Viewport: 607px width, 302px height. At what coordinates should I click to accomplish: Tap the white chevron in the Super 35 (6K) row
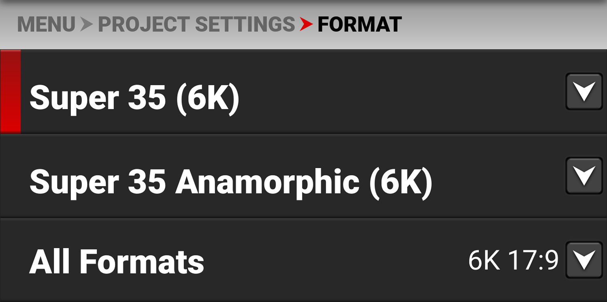pos(584,91)
